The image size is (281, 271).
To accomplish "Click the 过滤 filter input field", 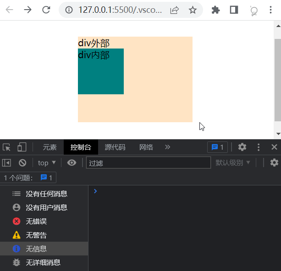I will pyautogui.click(x=148, y=163).
